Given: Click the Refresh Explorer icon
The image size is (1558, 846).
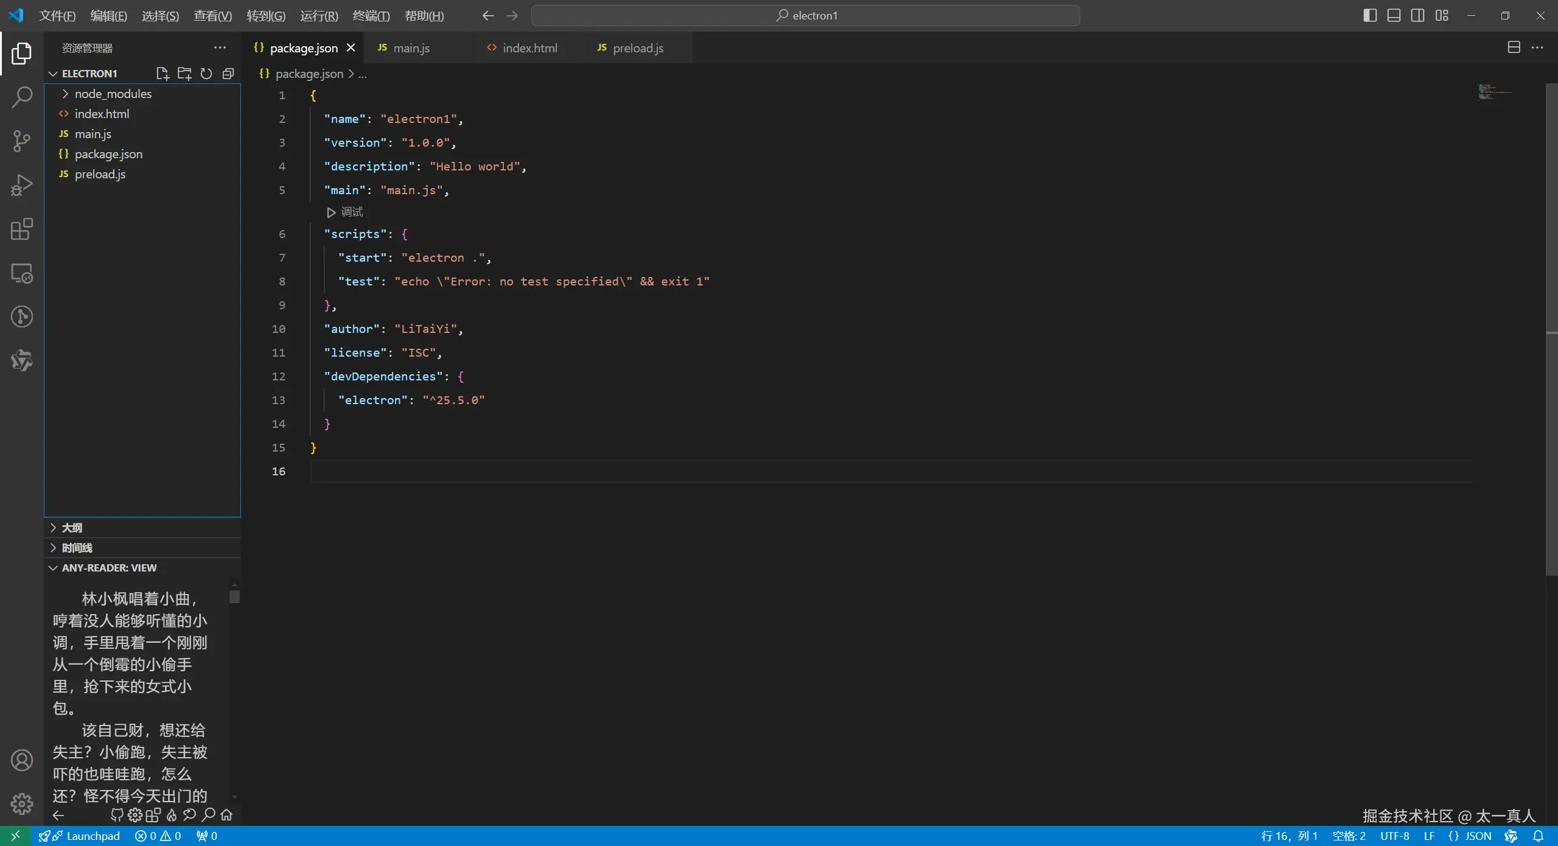Looking at the screenshot, I should click(x=206, y=74).
